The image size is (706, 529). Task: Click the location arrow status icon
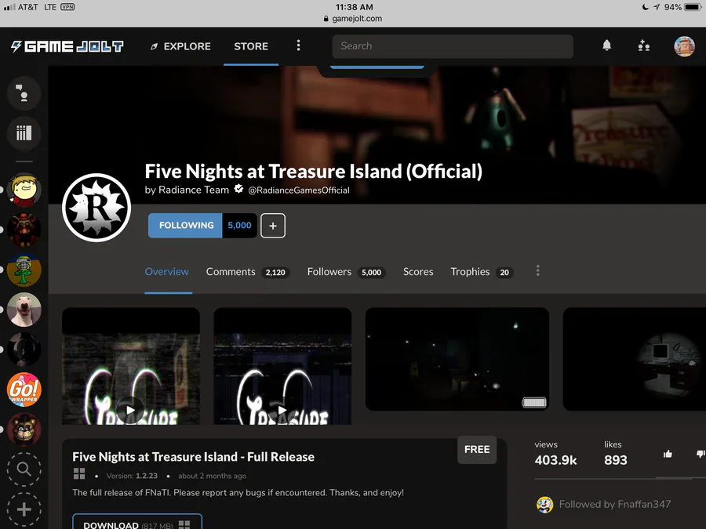(x=657, y=7)
